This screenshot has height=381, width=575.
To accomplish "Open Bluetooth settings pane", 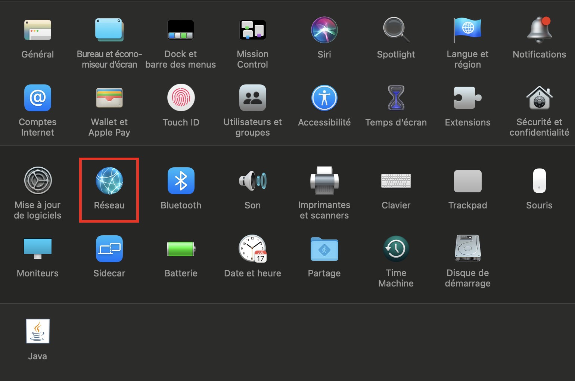I will (181, 181).
